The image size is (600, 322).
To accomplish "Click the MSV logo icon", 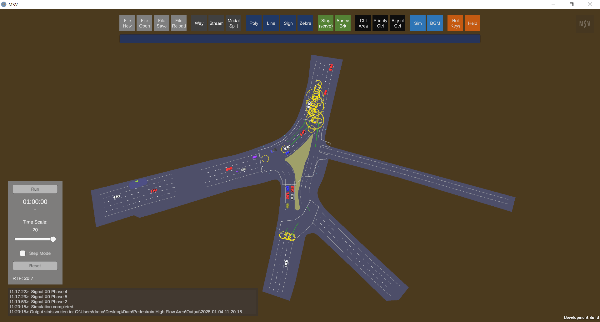I will pos(585,24).
